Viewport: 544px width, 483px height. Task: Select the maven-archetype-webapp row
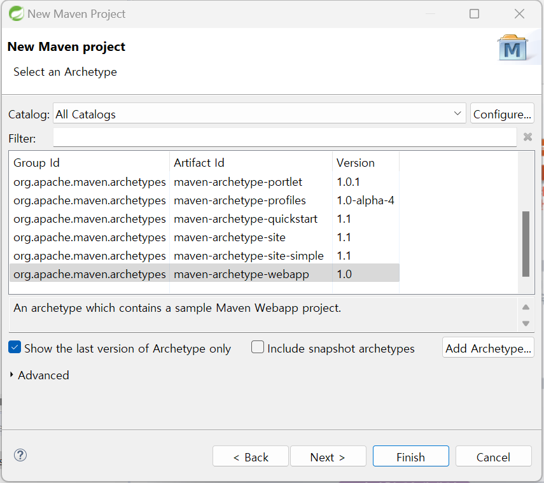coord(204,274)
